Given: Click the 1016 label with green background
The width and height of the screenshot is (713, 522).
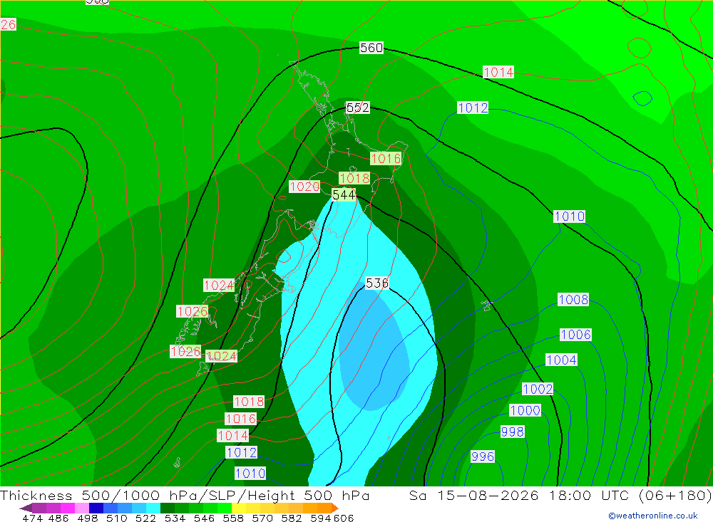Looking at the screenshot, I should pos(386,158).
